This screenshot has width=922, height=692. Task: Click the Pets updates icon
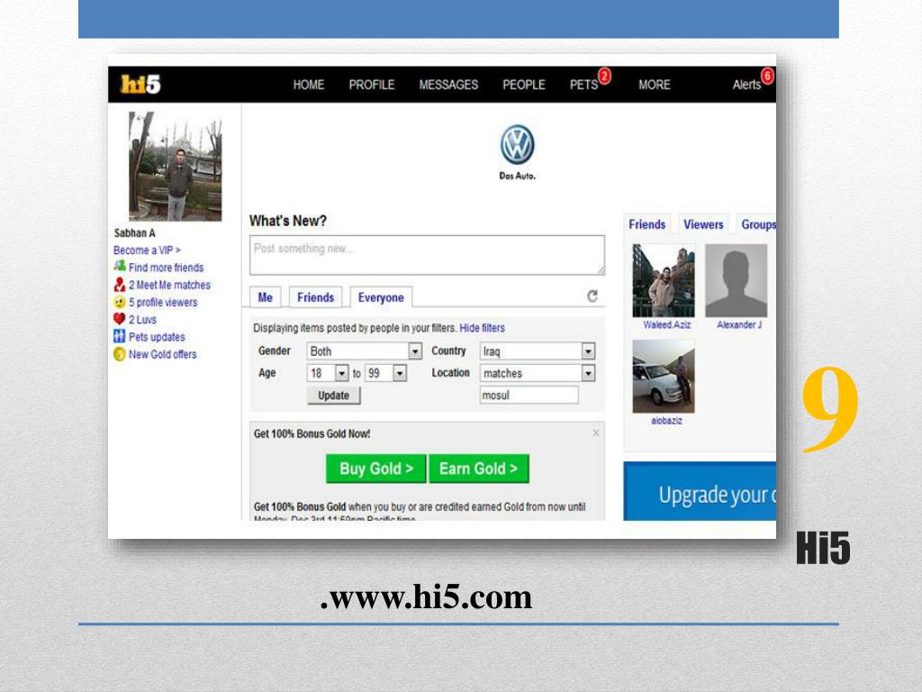pos(120,337)
